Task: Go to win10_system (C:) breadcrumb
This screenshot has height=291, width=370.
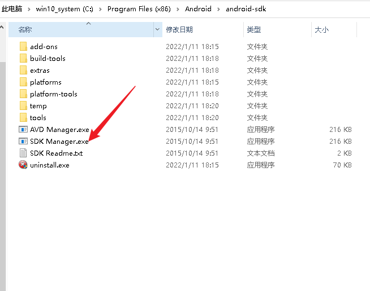Action: [64, 9]
